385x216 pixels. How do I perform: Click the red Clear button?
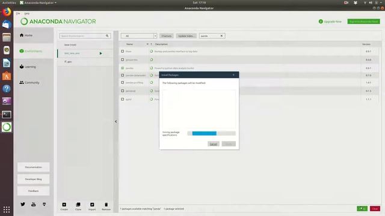click(375, 209)
